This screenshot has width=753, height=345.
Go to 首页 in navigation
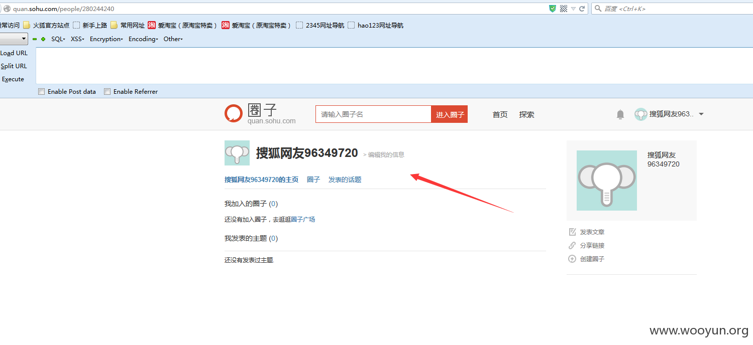point(500,114)
